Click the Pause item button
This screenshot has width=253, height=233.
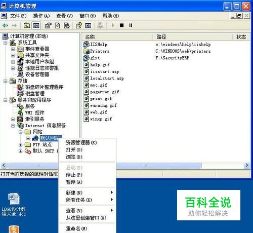131,25
